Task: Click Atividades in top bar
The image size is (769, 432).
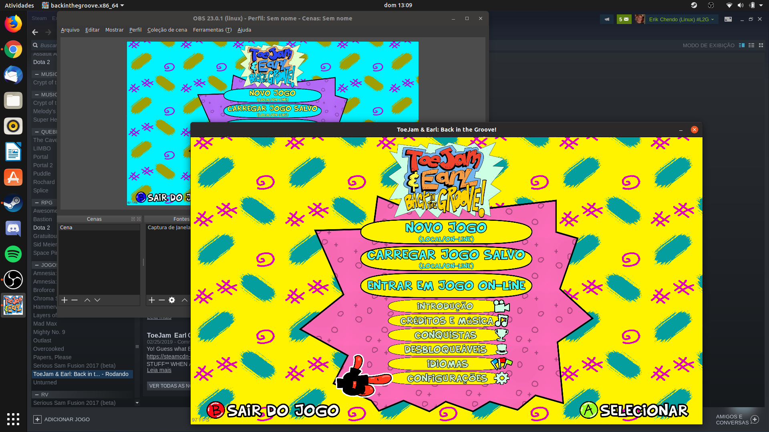Action: click(19, 5)
